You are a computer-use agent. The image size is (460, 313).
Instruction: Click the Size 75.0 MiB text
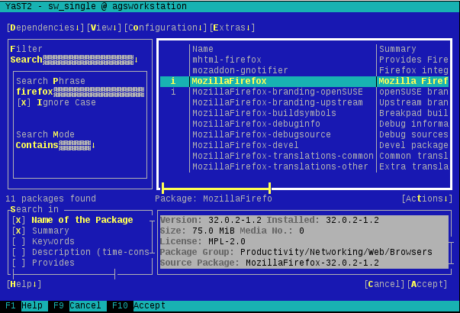click(198, 231)
